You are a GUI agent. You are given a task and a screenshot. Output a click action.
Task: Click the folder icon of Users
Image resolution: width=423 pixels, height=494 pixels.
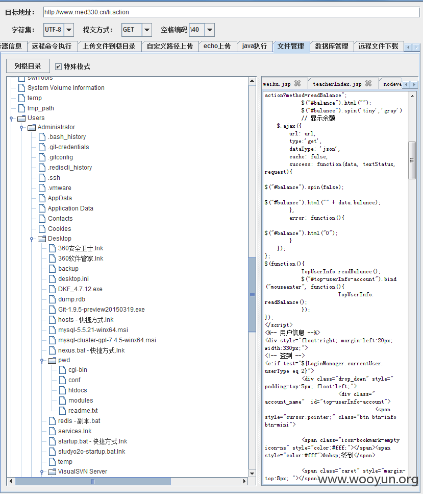pos(21,118)
